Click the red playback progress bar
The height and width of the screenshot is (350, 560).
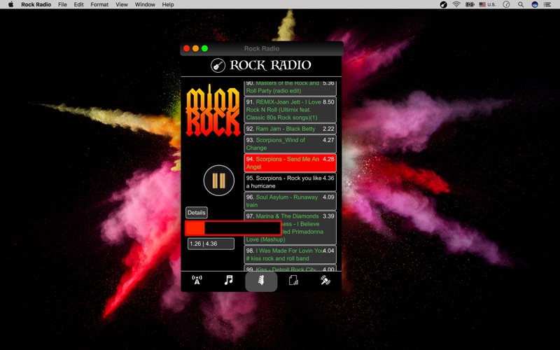[x=233, y=228]
